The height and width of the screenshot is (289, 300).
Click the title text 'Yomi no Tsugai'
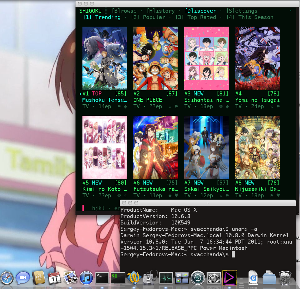pyautogui.click(x=257, y=100)
